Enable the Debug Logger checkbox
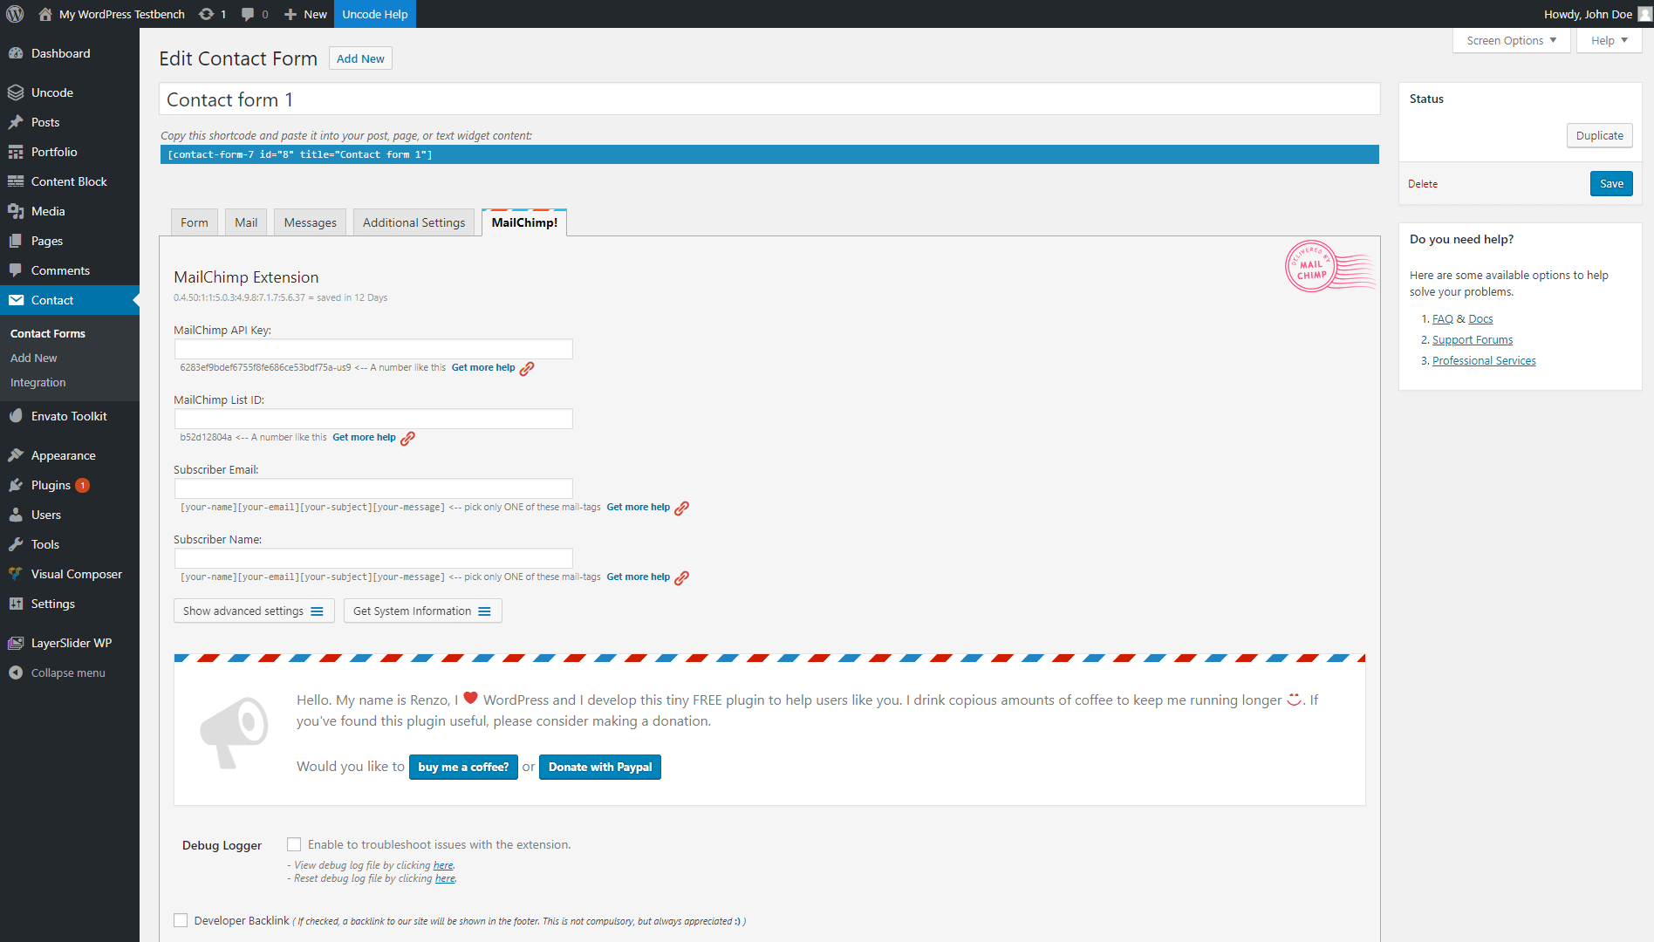The width and height of the screenshot is (1654, 942). (x=294, y=844)
